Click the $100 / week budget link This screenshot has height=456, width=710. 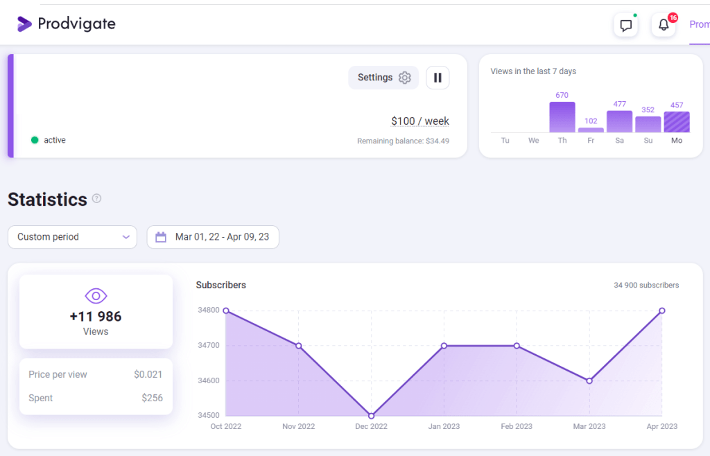tap(419, 121)
